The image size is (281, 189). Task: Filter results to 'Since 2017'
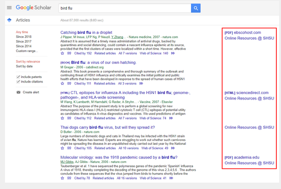(24, 42)
